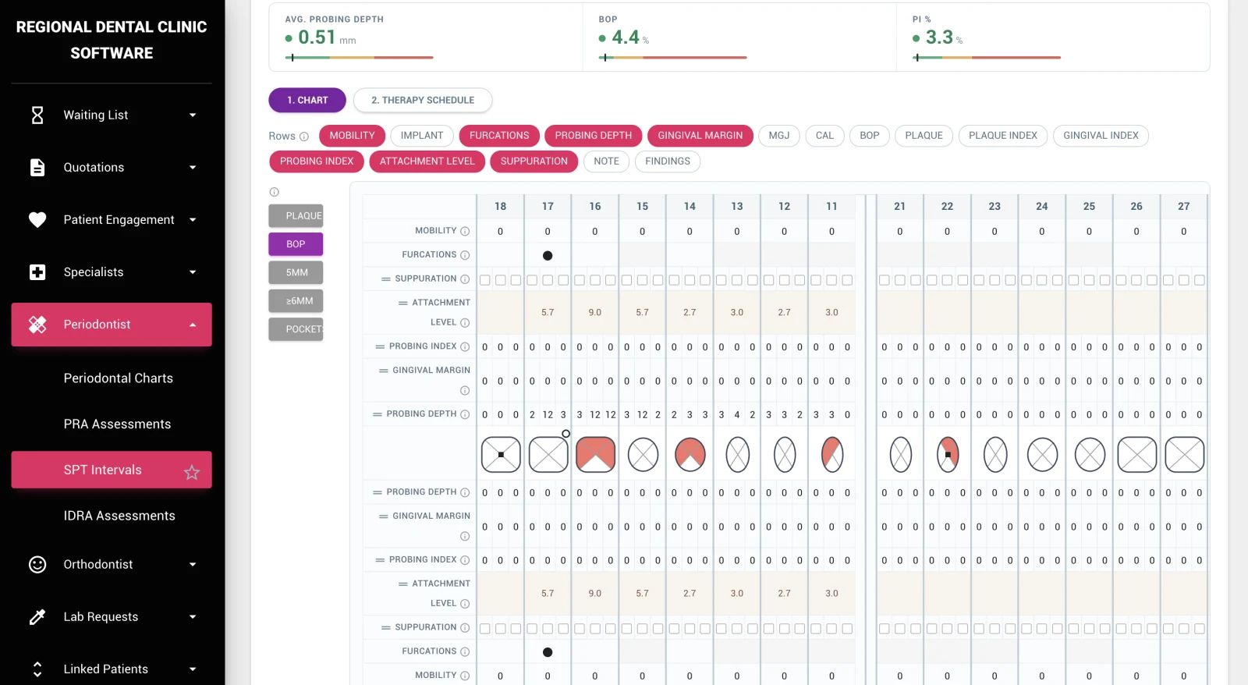Click the Waiting List hourglass icon

[x=37, y=115]
